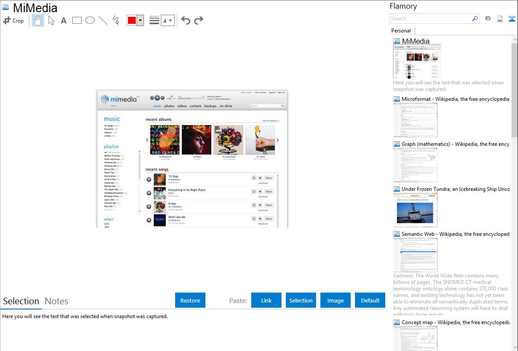Click the captured MiMedia screenshot preview

[192, 159]
